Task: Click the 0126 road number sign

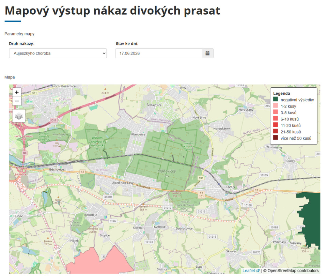Action: 113,221
